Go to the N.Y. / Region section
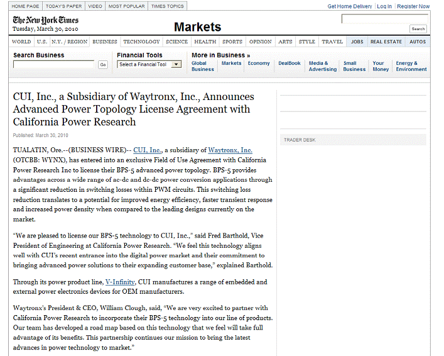444x356 pixels. tap(69, 42)
